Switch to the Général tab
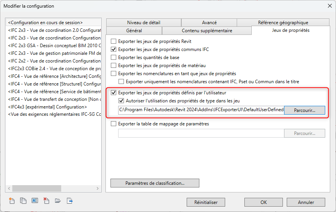The height and width of the screenshot is (212, 336). (134, 31)
